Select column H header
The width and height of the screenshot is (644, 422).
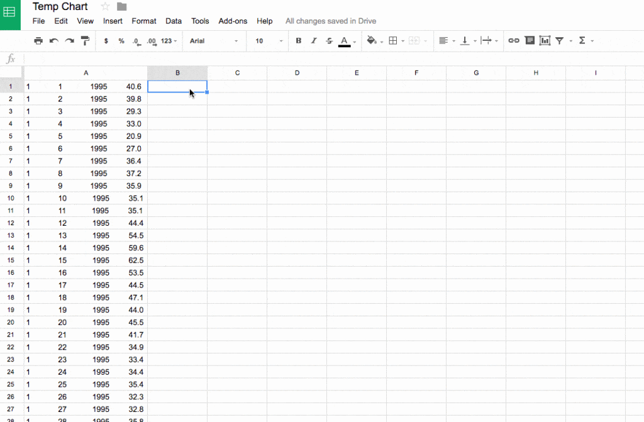point(536,73)
